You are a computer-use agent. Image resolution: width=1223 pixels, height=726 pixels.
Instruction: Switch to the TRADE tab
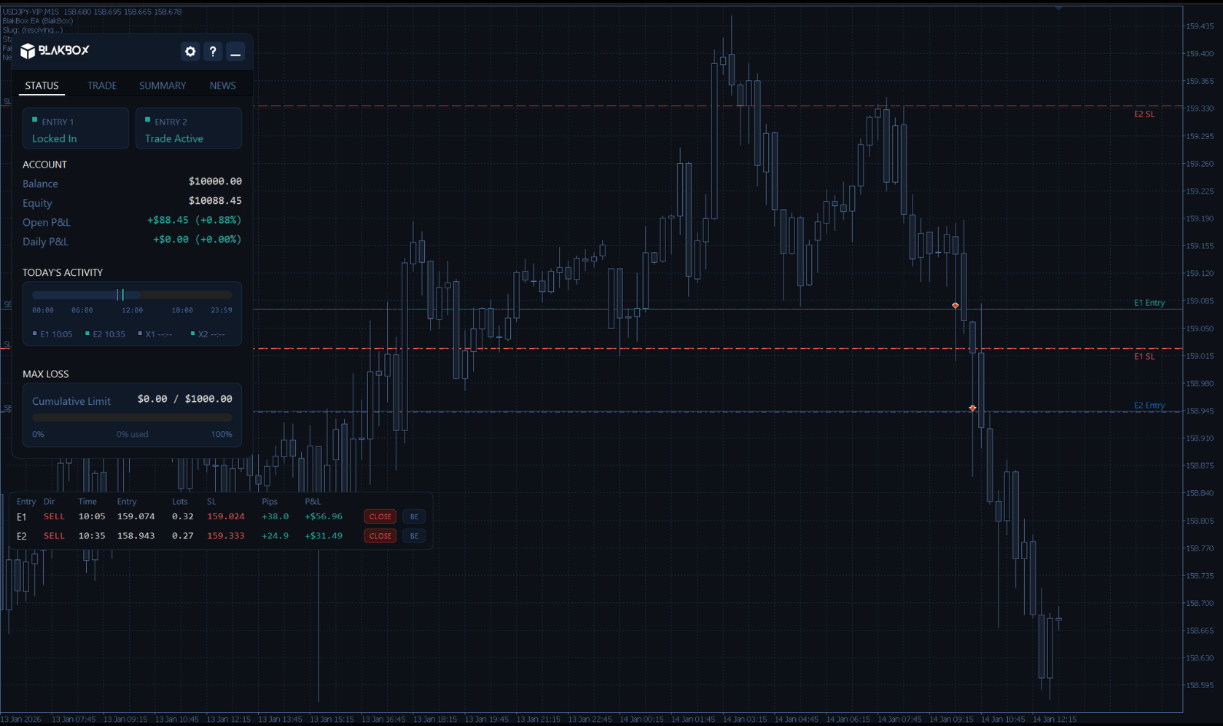(101, 85)
